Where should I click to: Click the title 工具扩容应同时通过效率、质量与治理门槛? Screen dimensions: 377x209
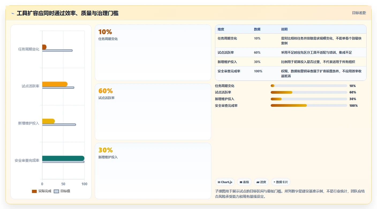point(67,13)
